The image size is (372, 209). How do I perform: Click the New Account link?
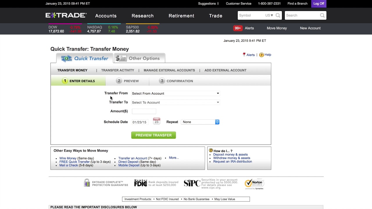(310, 28)
